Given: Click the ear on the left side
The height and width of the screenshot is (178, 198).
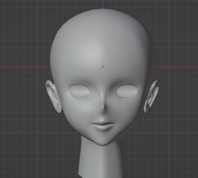Looking at the screenshot, I should [53, 96].
